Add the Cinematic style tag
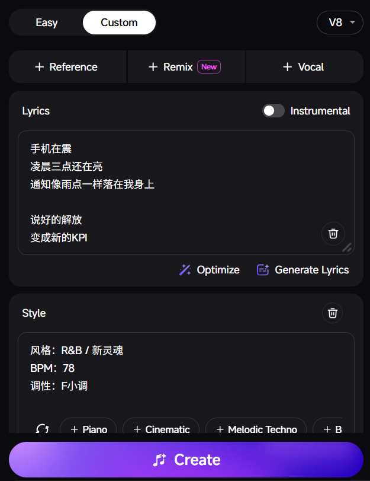370x481 pixels. coord(161,429)
